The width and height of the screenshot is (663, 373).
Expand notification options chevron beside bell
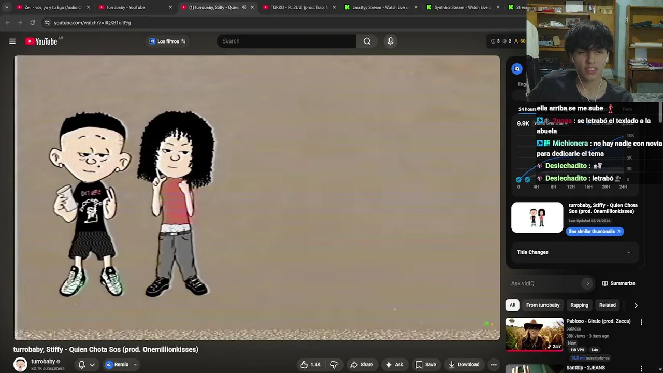[92, 365]
